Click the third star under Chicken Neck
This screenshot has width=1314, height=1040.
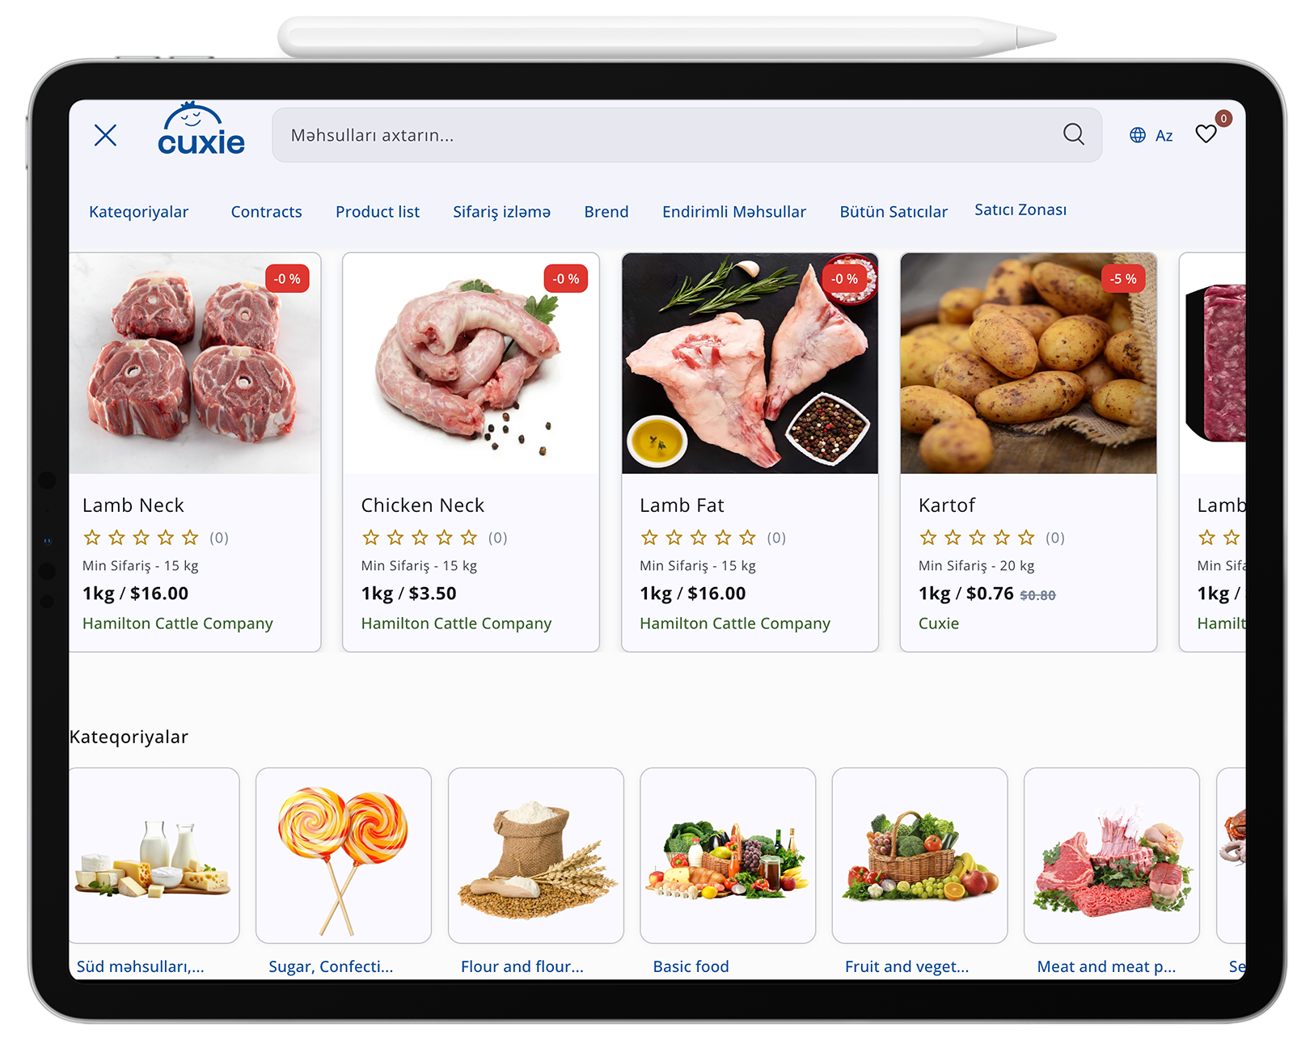[x=420, y=538]
